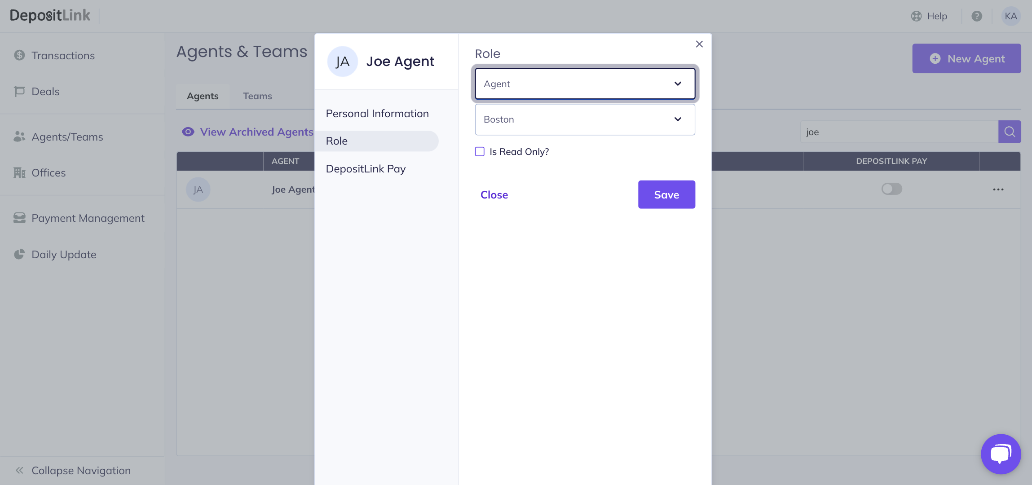
Task: Switch to the Teams tab
Action: pyautogui.click(x=257, y=96)
